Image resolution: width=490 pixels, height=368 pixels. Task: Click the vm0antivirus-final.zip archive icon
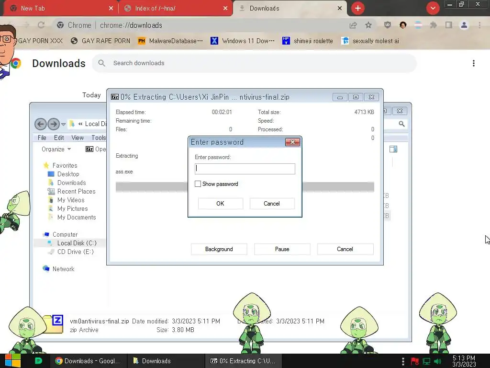[54, 324]
